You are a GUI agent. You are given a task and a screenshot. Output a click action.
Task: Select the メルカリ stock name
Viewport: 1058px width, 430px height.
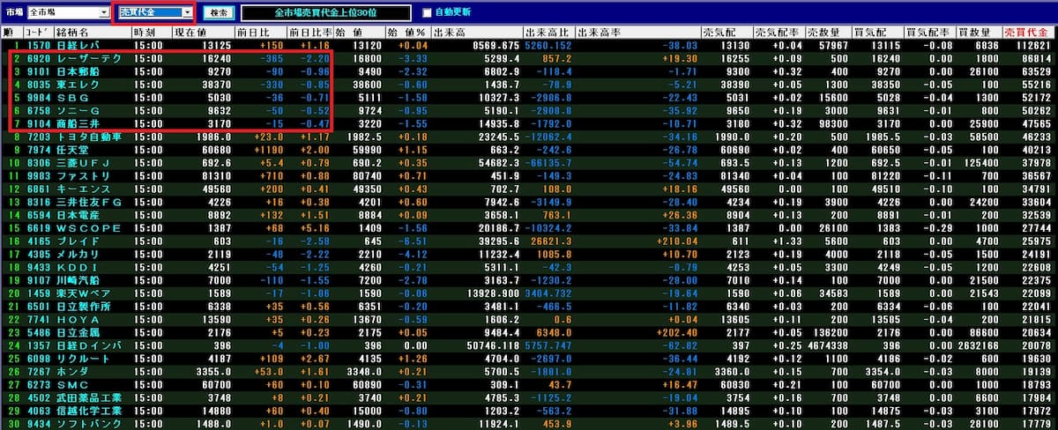pos(78,256)
